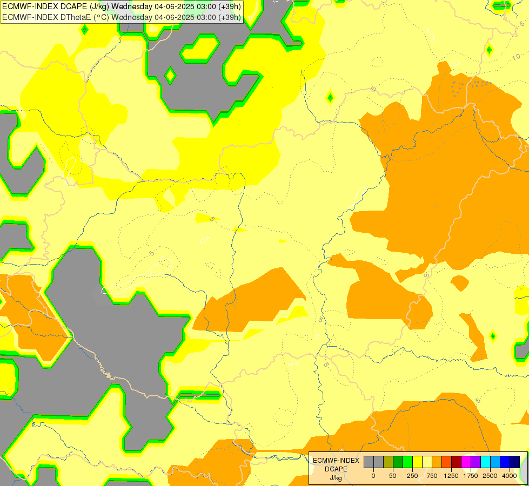Image resolution: width=529 pixels, height=486 pixels.
Task: Click the legend value 4000
Action: pyautogui.click(x=510, y=476)
